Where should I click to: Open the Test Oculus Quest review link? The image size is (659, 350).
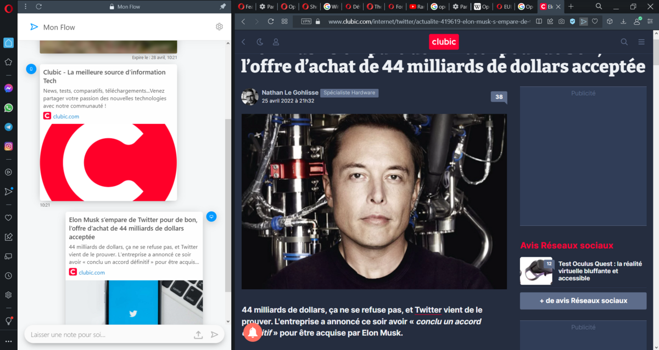click(x=600, y=271)
